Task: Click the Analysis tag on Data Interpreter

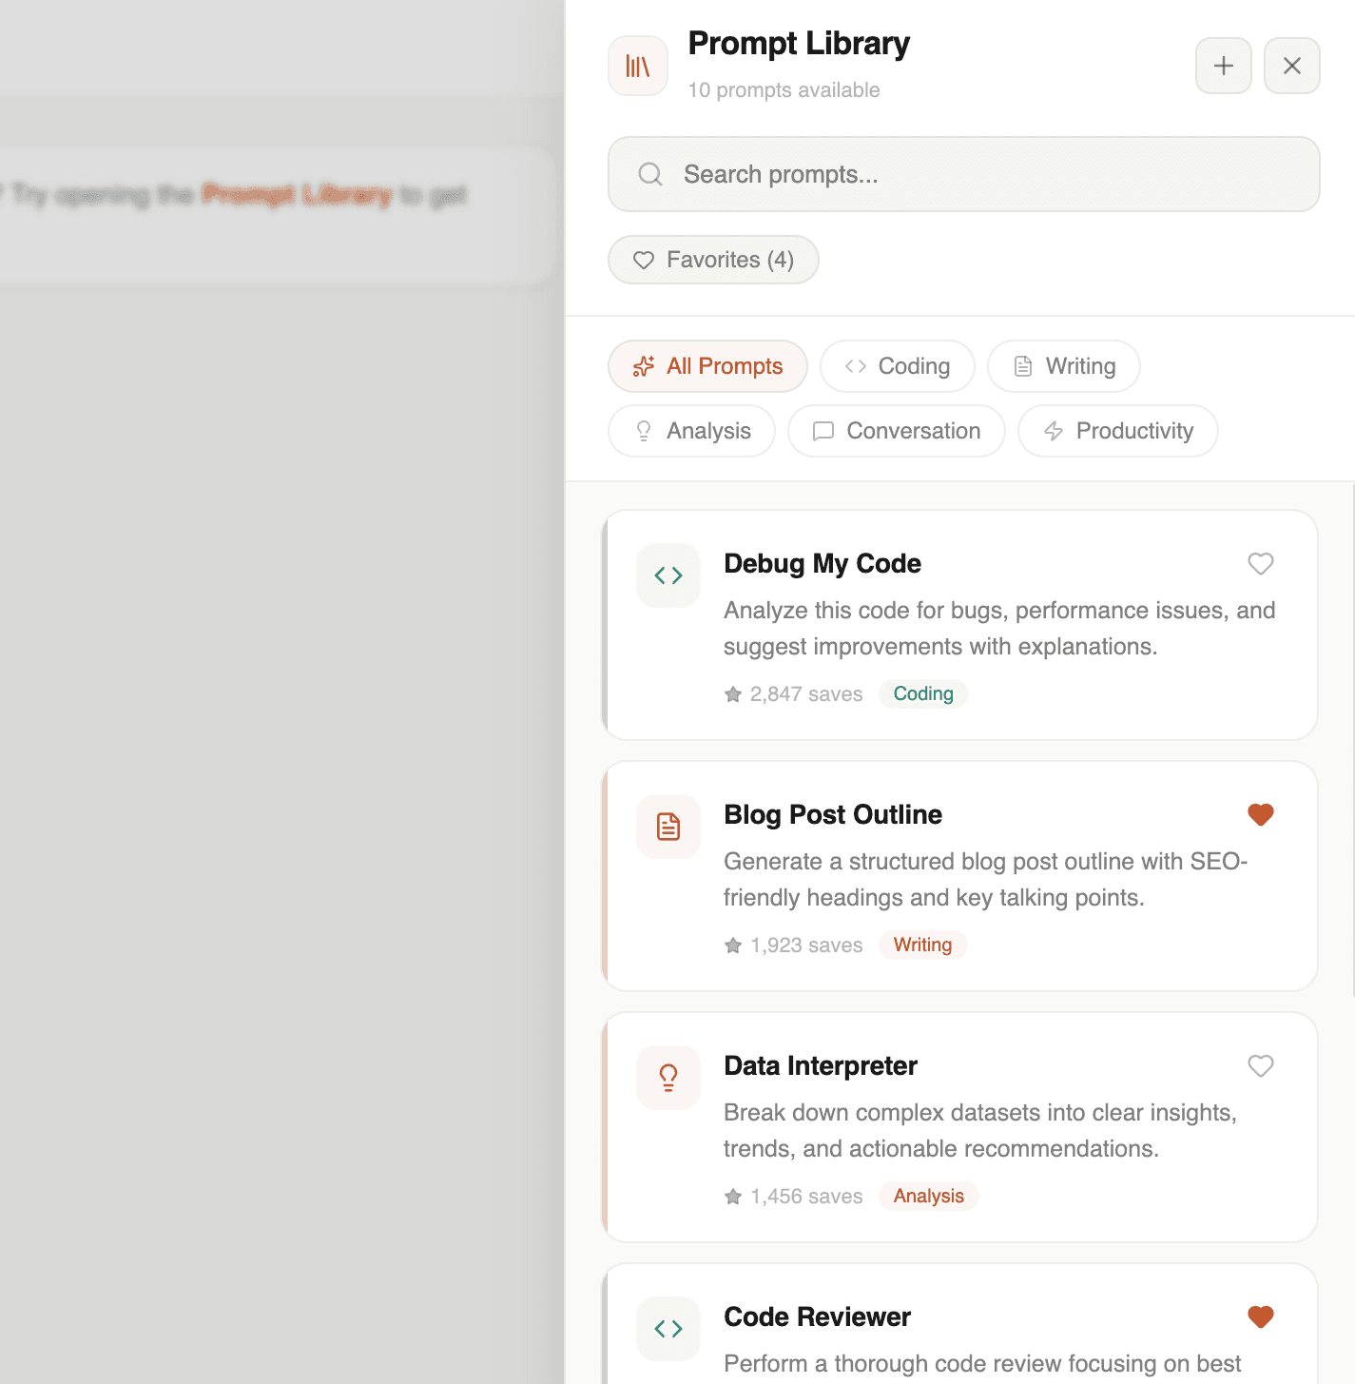Action: point(929,1197)
